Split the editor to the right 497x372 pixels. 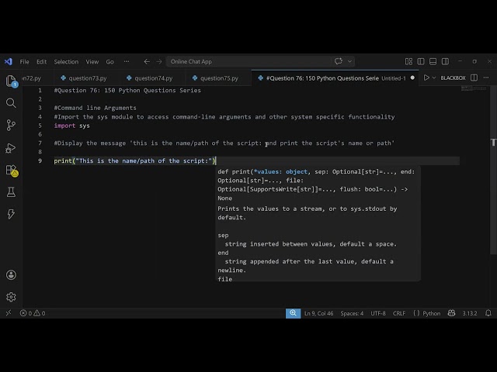tap(474, 77)
